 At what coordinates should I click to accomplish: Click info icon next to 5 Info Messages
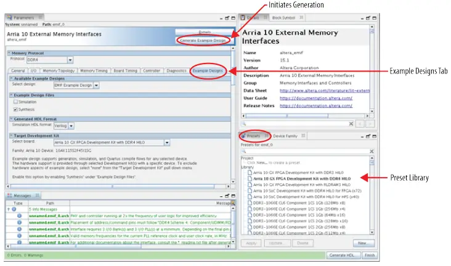(x=14, y=209)
